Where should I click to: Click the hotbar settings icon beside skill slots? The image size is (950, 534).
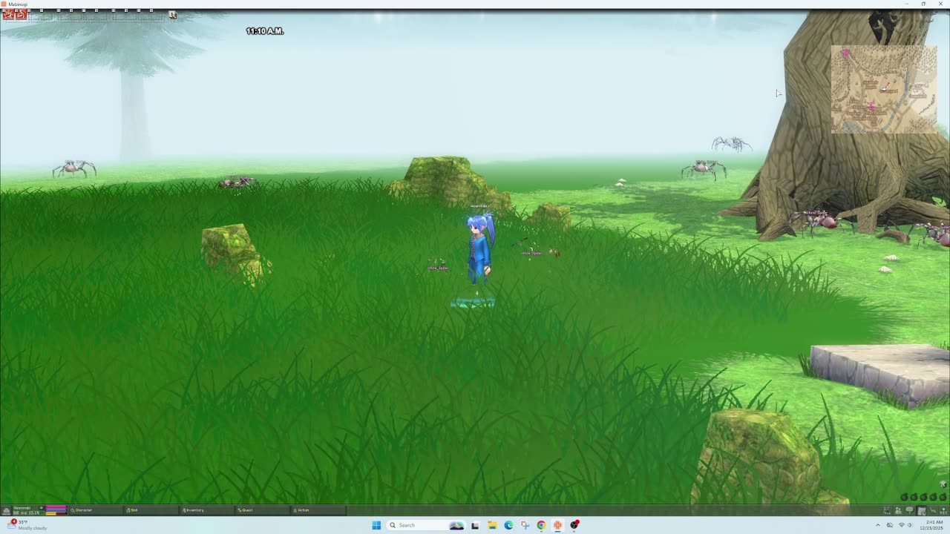click(x=173, y=14)
